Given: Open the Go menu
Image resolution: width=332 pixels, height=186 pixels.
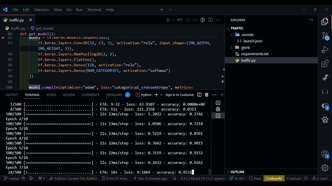Looking at the screenshot, I should click(x=69, y=10).
